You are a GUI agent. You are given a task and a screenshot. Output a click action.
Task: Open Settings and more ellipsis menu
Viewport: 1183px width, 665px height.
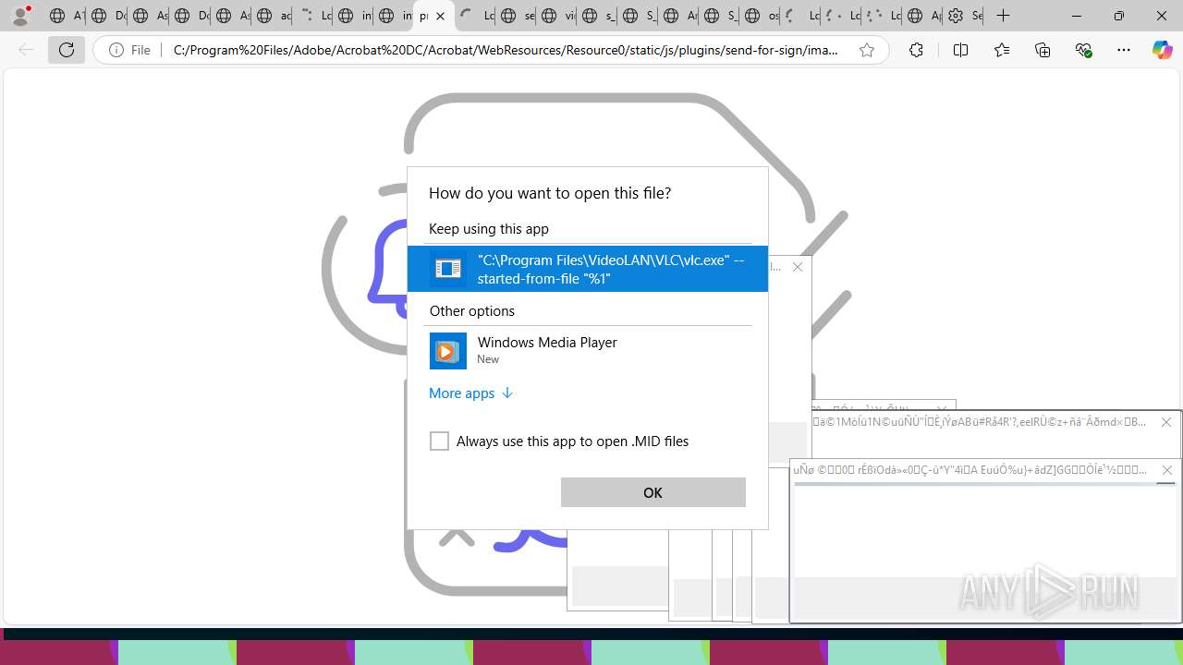pos(1124,50)
